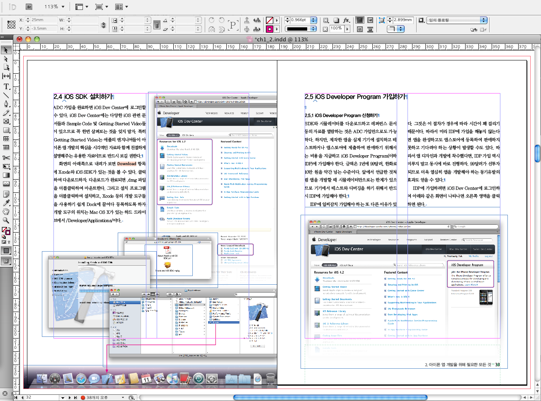The width and height of the screenshot is (541, 401).
Task: Open the arrange documents menu
Action: point(121,7)
